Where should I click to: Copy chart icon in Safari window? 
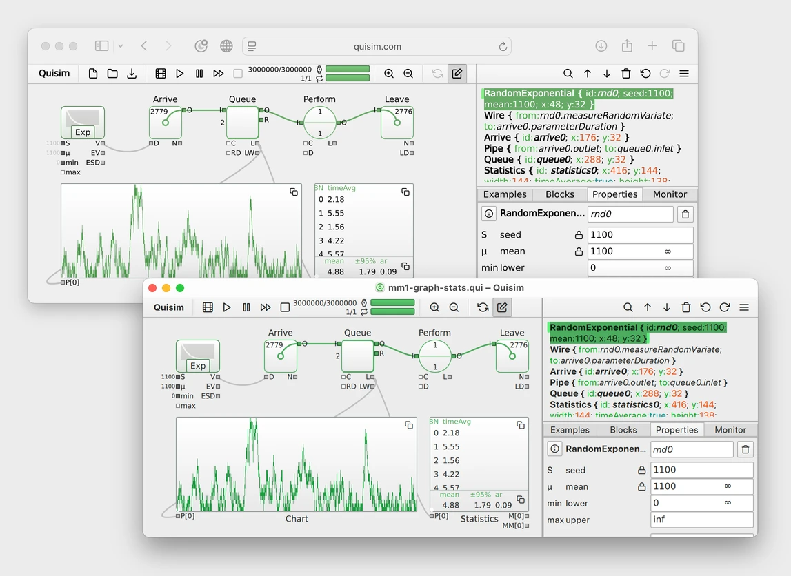(x=294, y=192)
